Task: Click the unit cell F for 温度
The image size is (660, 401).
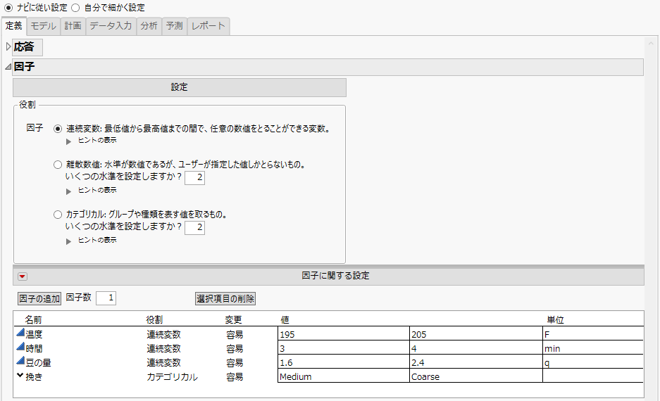Action: (593, 335)
